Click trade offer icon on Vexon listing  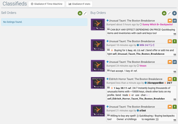point(175,62)
